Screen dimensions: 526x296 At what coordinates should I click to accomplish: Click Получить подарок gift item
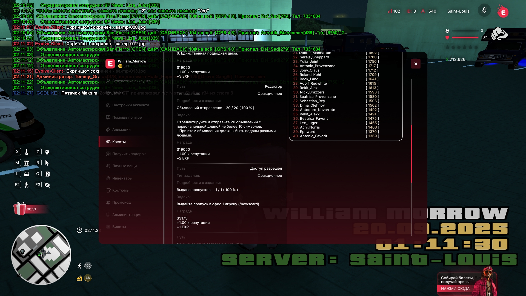point(129,154)
